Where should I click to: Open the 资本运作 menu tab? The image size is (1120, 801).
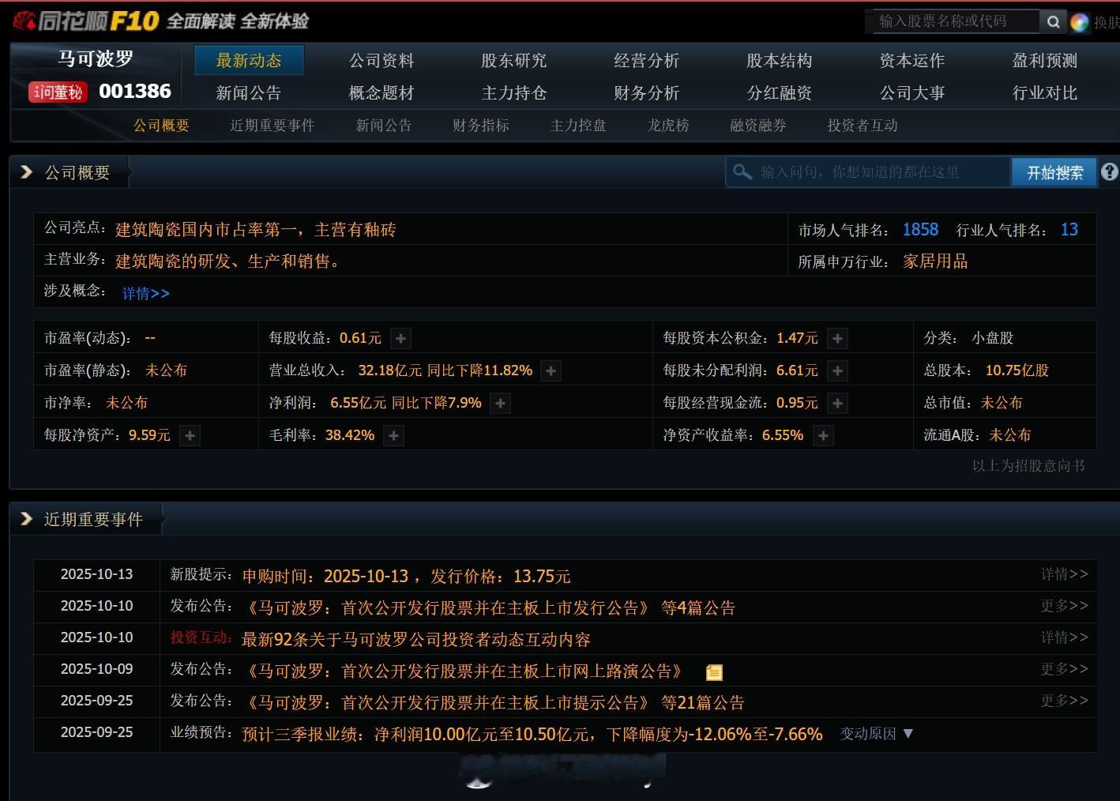coord(912,61)
